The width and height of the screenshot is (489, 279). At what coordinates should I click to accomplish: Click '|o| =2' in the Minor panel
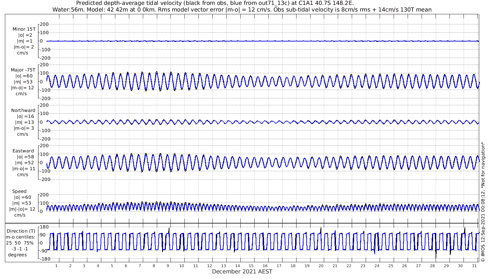(x=25, y=35)
